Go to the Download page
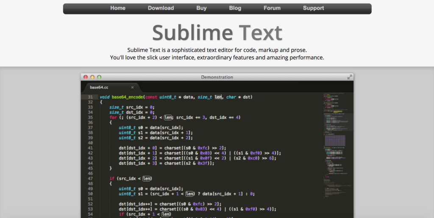 point(161,8)
